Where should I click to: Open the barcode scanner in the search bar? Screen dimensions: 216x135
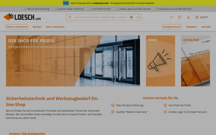point(131,17)
